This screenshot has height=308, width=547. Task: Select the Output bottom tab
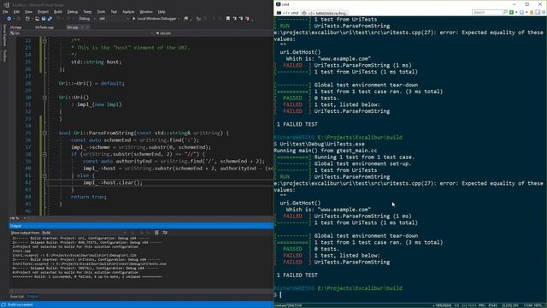[x=32, y=297]
